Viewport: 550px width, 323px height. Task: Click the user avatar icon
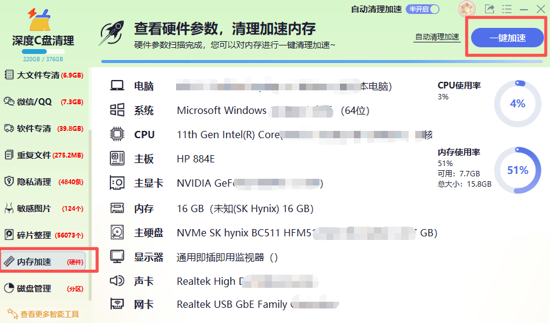click(467, 8)
